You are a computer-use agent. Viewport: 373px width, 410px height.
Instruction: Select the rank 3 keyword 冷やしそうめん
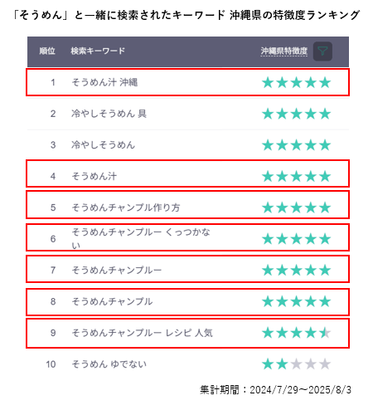(x=103, y=145)
